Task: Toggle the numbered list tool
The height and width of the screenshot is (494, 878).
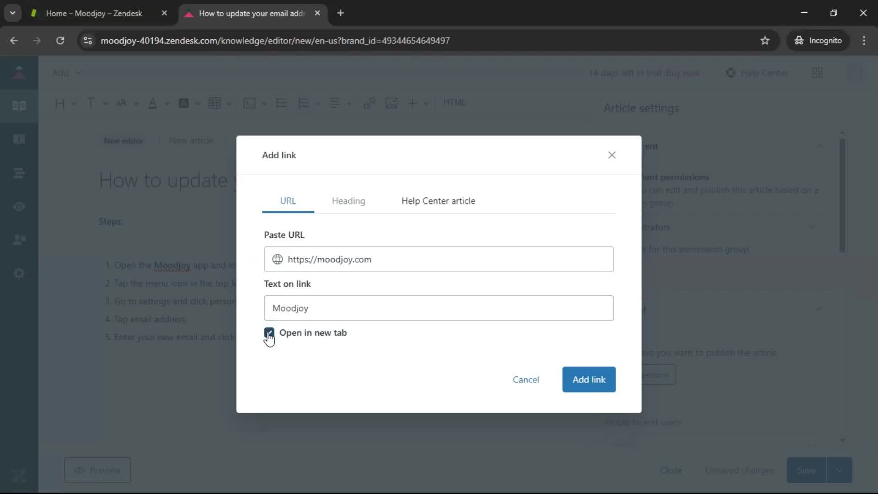Action: 303,103
